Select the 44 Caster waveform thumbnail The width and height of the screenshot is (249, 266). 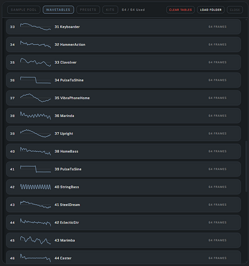(x=36, y=258)
